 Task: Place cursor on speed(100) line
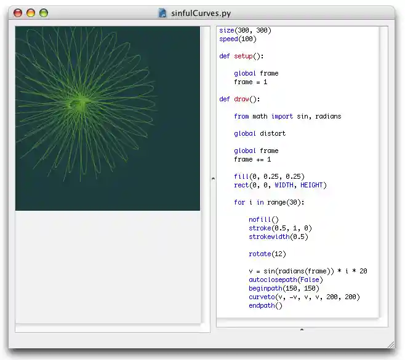click(x=238, y=39)
